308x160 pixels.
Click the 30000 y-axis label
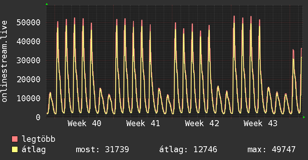pos(28,60)
